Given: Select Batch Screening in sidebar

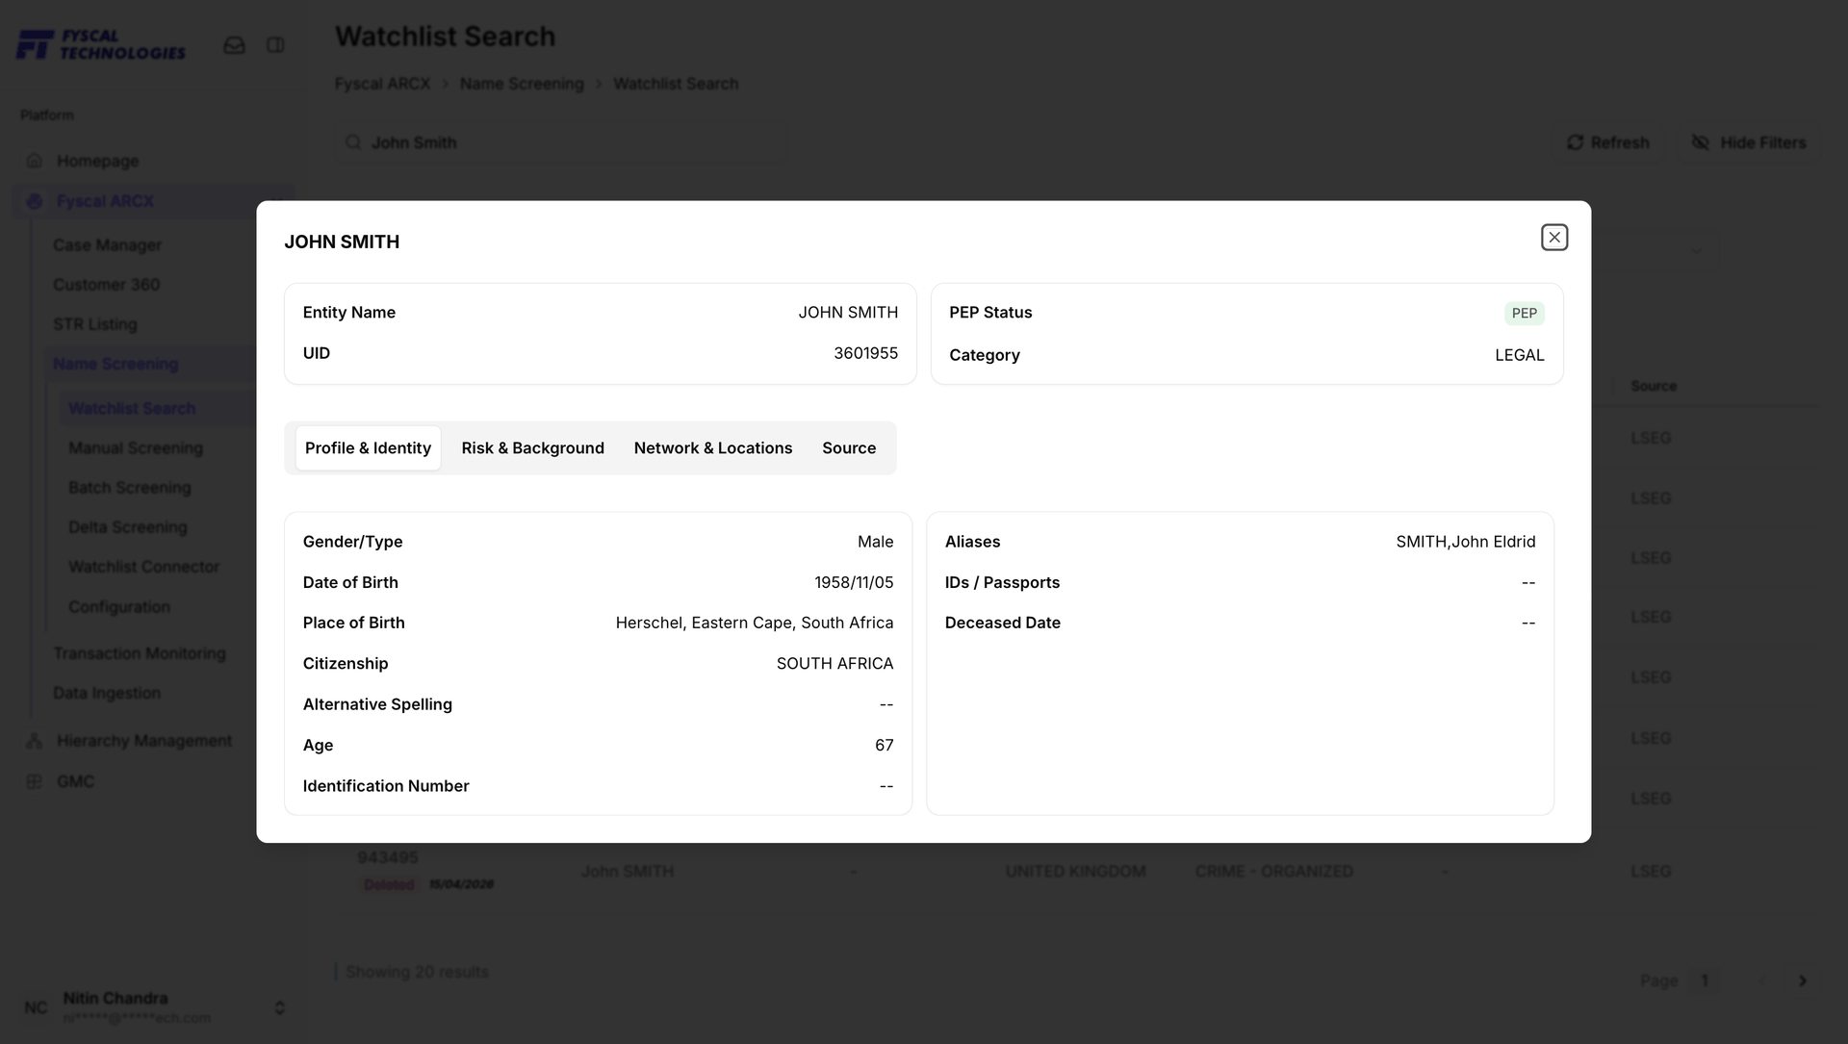Looking at the screenshot, I should pos(130,488).
